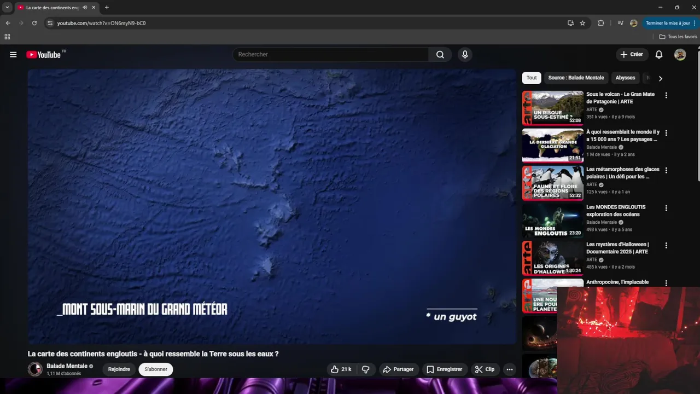Open Chrome three-dot menu beside update button
The width and height of the screenshot is (700, 394).
pos(696,23)
